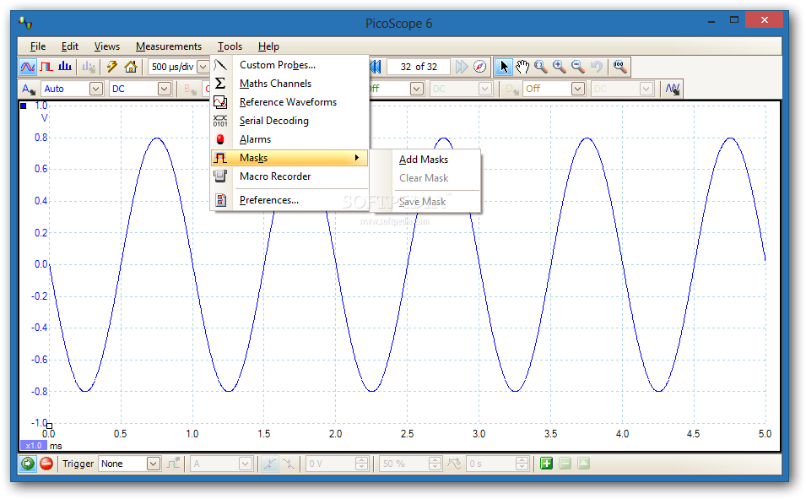Image resolution: width=806 pixels, height=499 pixels.
Task: Click the Home icon in toolbar
Action: click(x=131, y=67)
